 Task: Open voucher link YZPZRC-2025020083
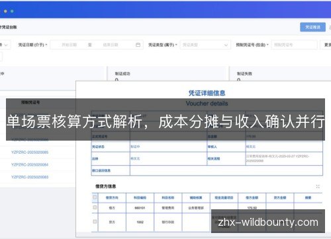30,177
